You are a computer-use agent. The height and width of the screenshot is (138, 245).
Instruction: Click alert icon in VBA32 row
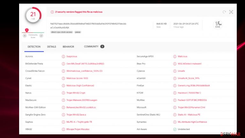click(x=63, y=129)
